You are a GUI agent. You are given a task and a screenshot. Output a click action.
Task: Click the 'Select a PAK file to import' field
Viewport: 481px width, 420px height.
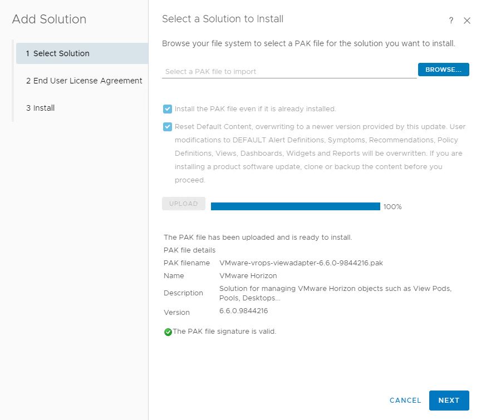coord(289,72)
